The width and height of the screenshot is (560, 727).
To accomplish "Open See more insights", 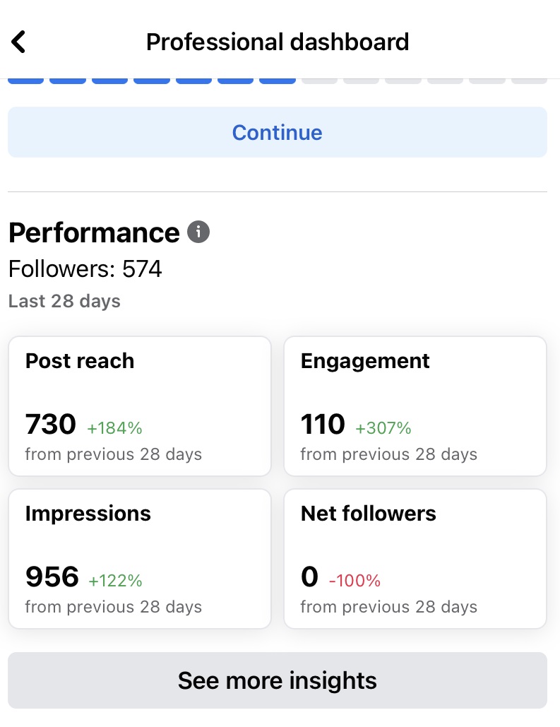I will (277, 680).
